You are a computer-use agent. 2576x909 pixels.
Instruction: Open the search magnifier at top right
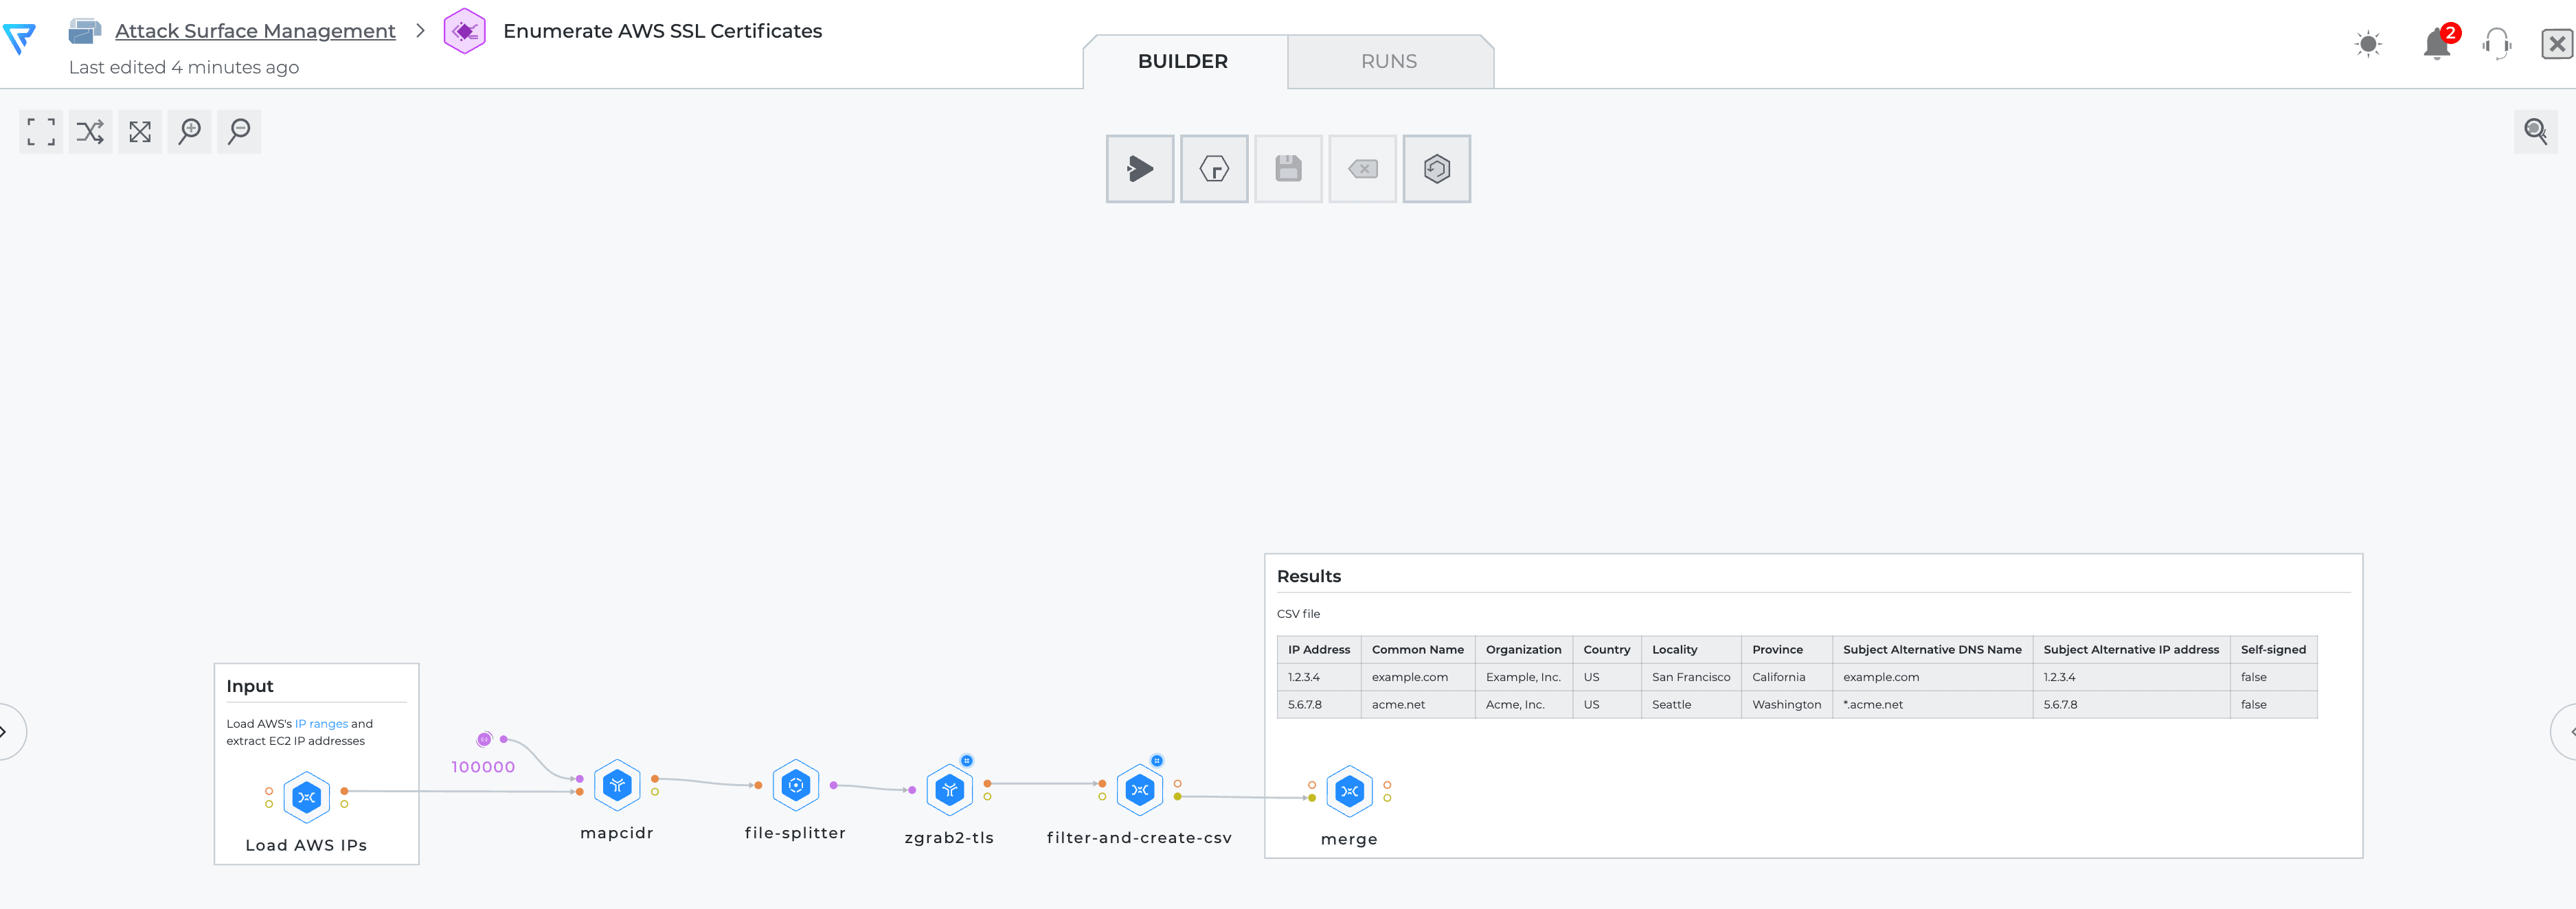[2535, 132]
